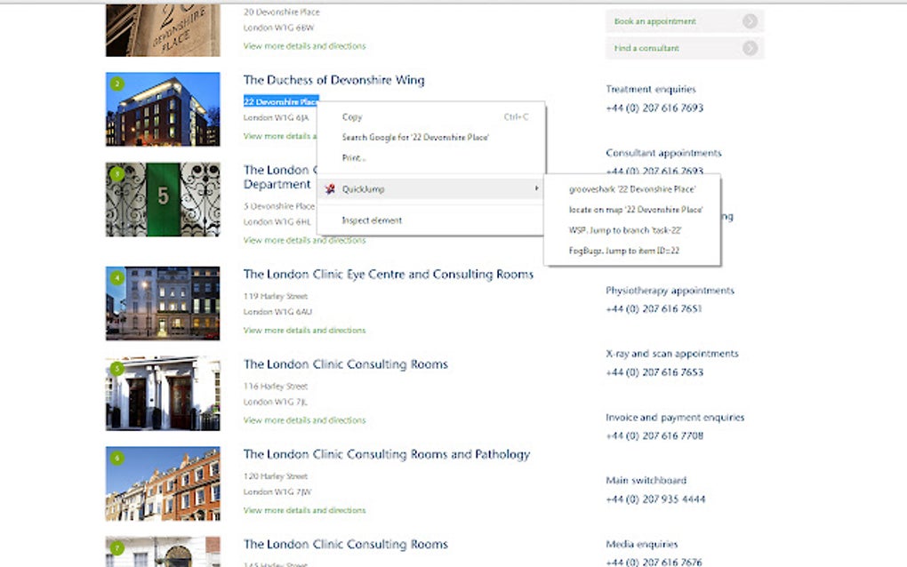The width and height of the screenshot is (907, 567).
Task: Click the highlighted '22 Devonshire Place' text
Action: (x=280, y=101)
